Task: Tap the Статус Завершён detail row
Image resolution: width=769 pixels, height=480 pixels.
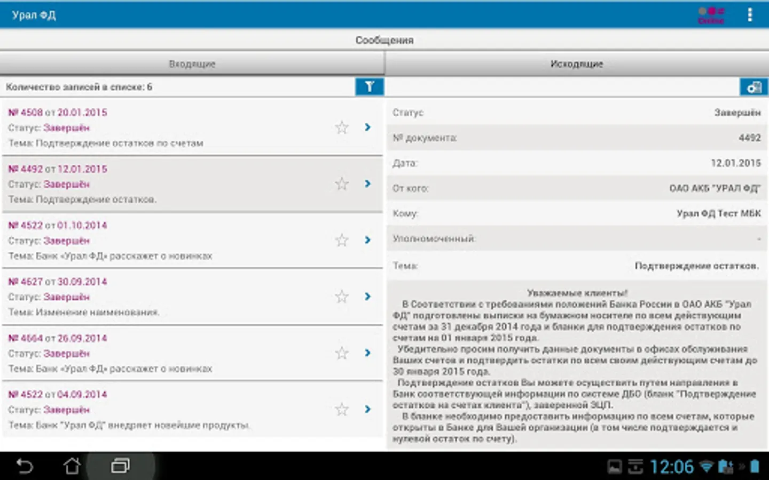Action: pos(577,113)
